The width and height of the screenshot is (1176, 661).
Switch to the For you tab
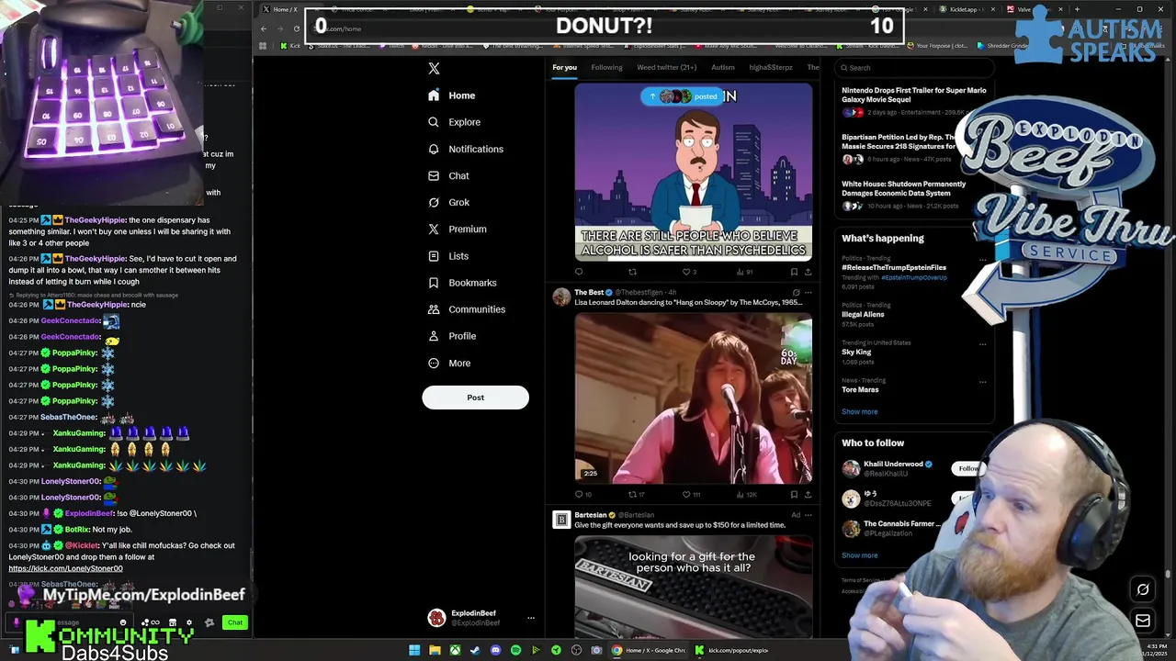(x=564, y=67)
